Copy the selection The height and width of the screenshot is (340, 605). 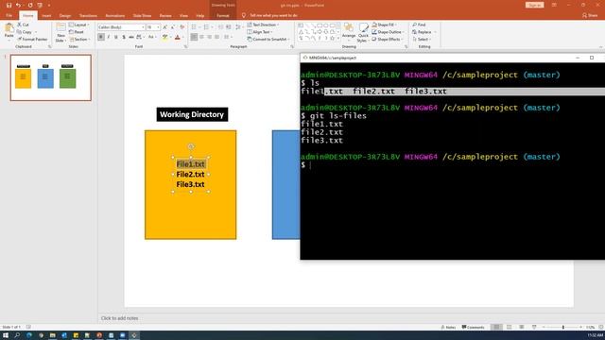point(25,32)
